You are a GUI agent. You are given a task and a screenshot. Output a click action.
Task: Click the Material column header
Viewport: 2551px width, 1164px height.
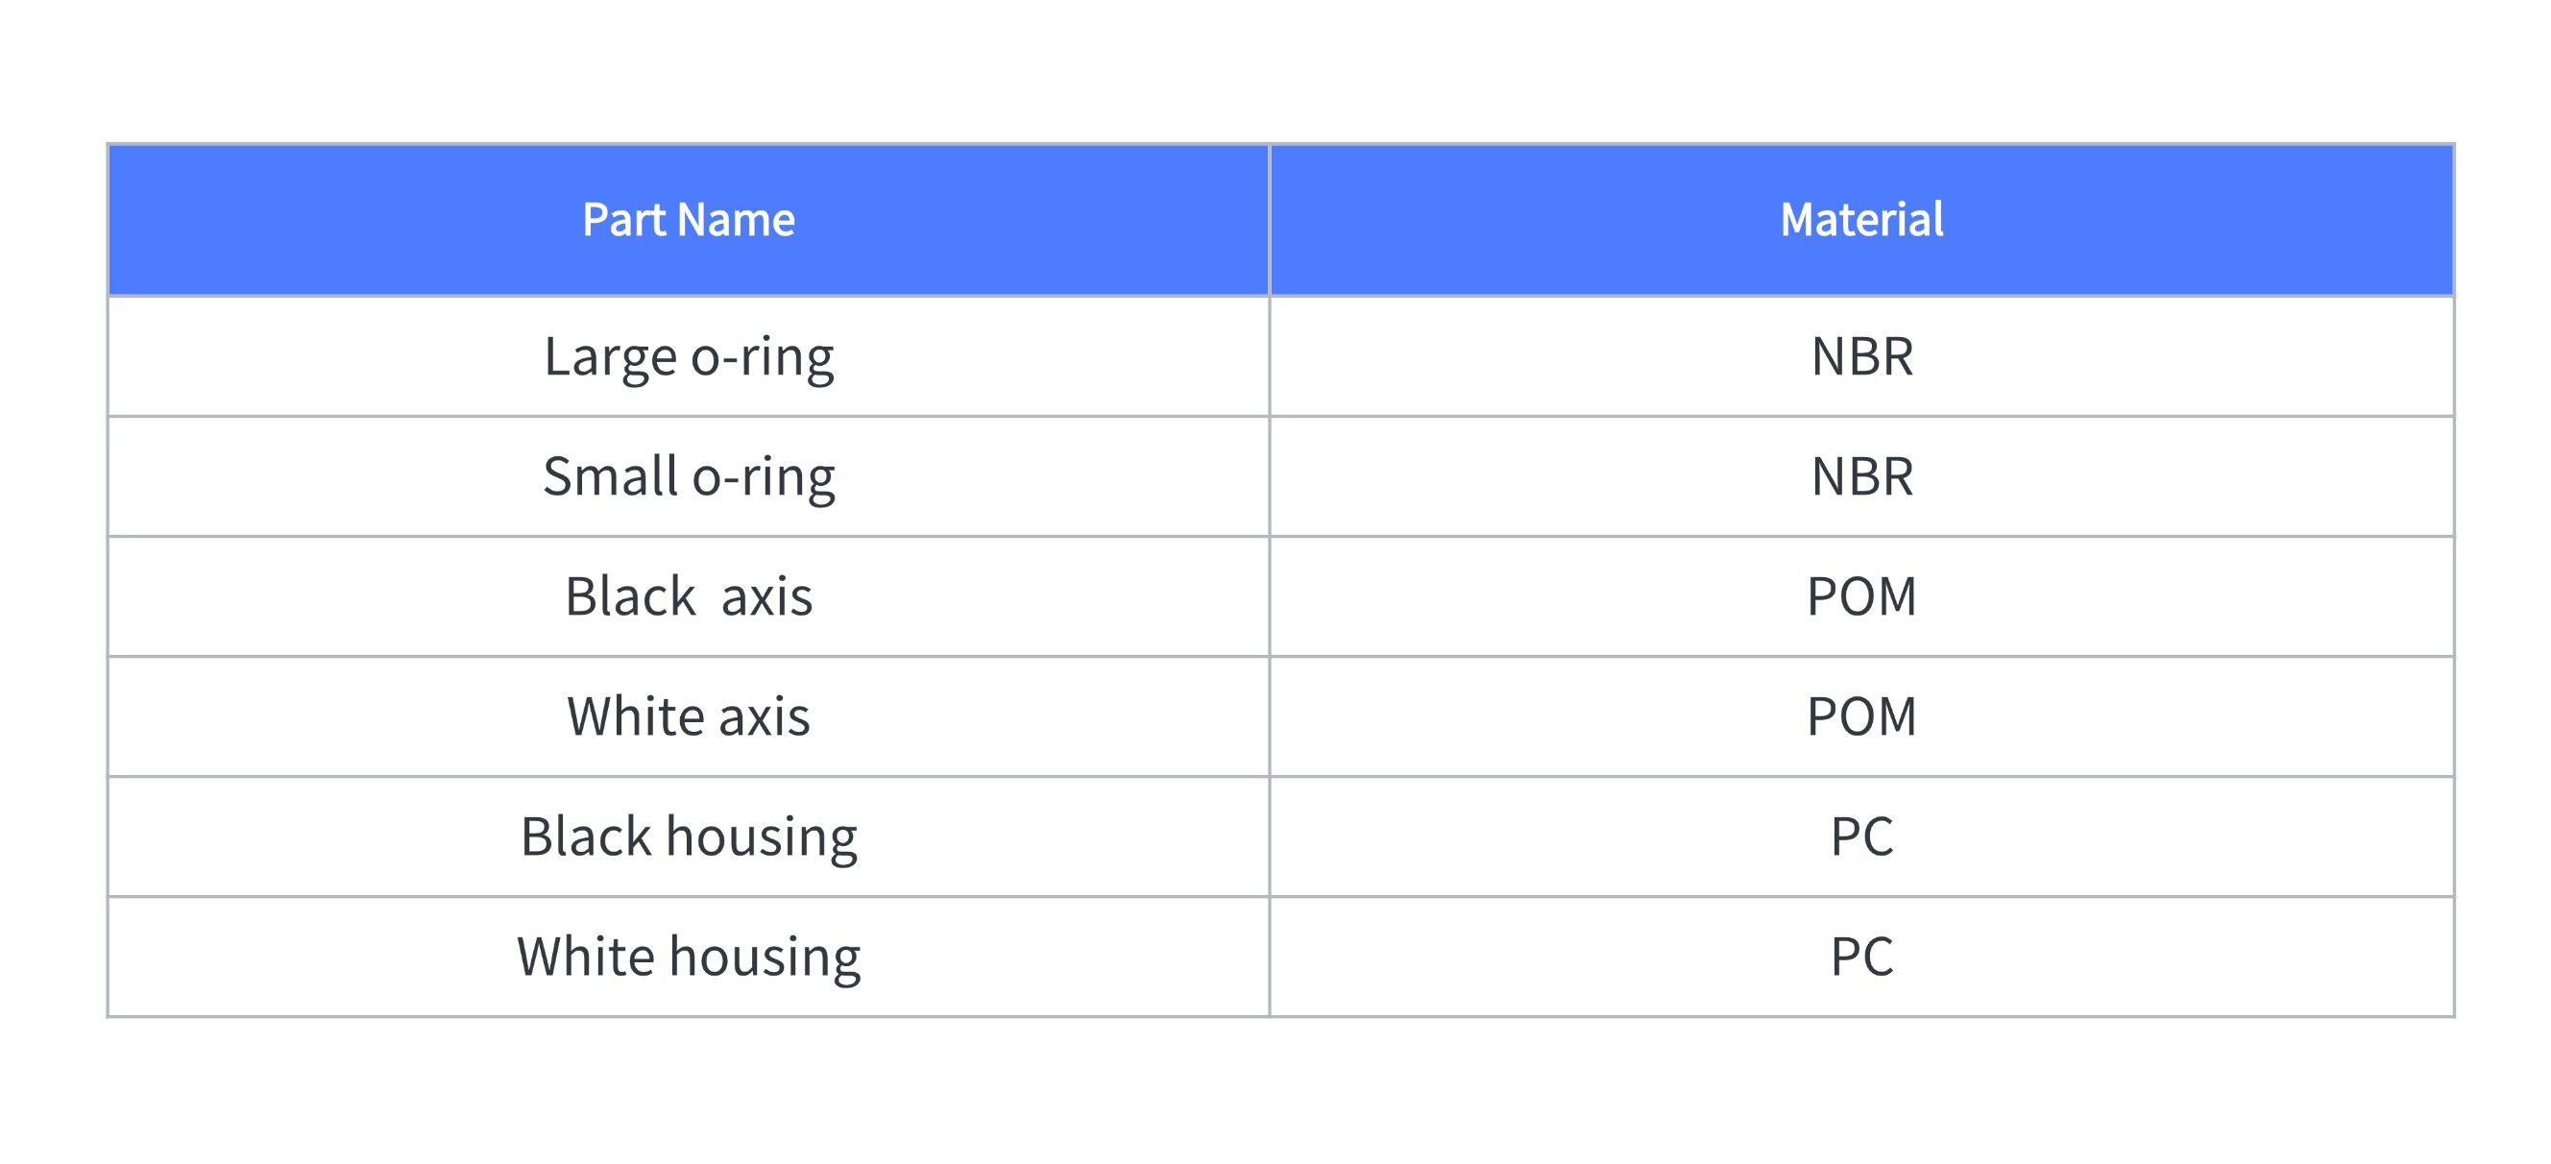click(1861, 220)
